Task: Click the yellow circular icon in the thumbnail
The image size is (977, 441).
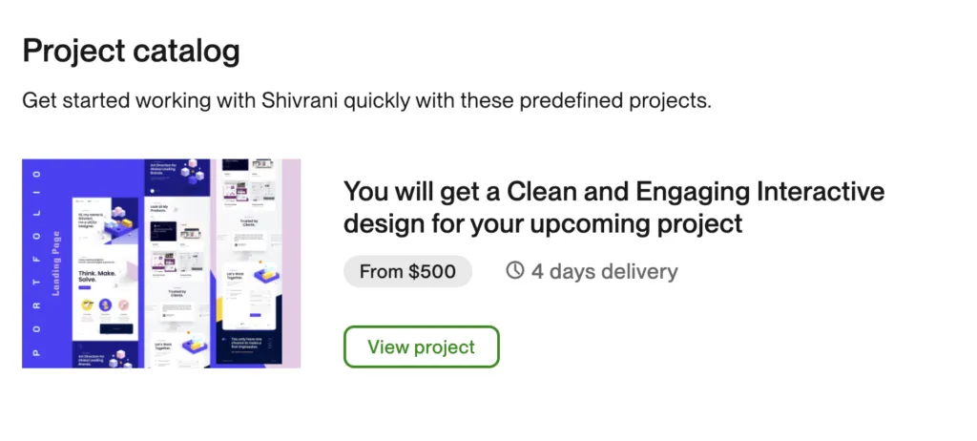Action: click(x=87, y=305)
